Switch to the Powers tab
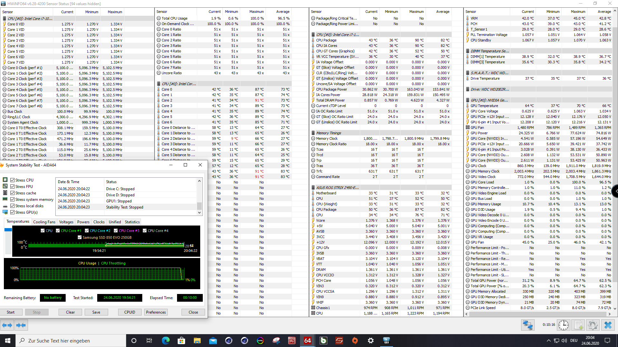 [83, 222]
